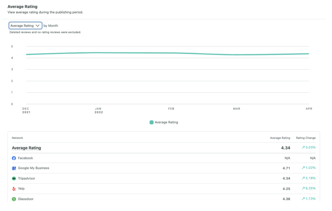The width and height of the screenshot is (332, 211).
Task: Click the Average Rating legend color swatch
Action: 151,122
